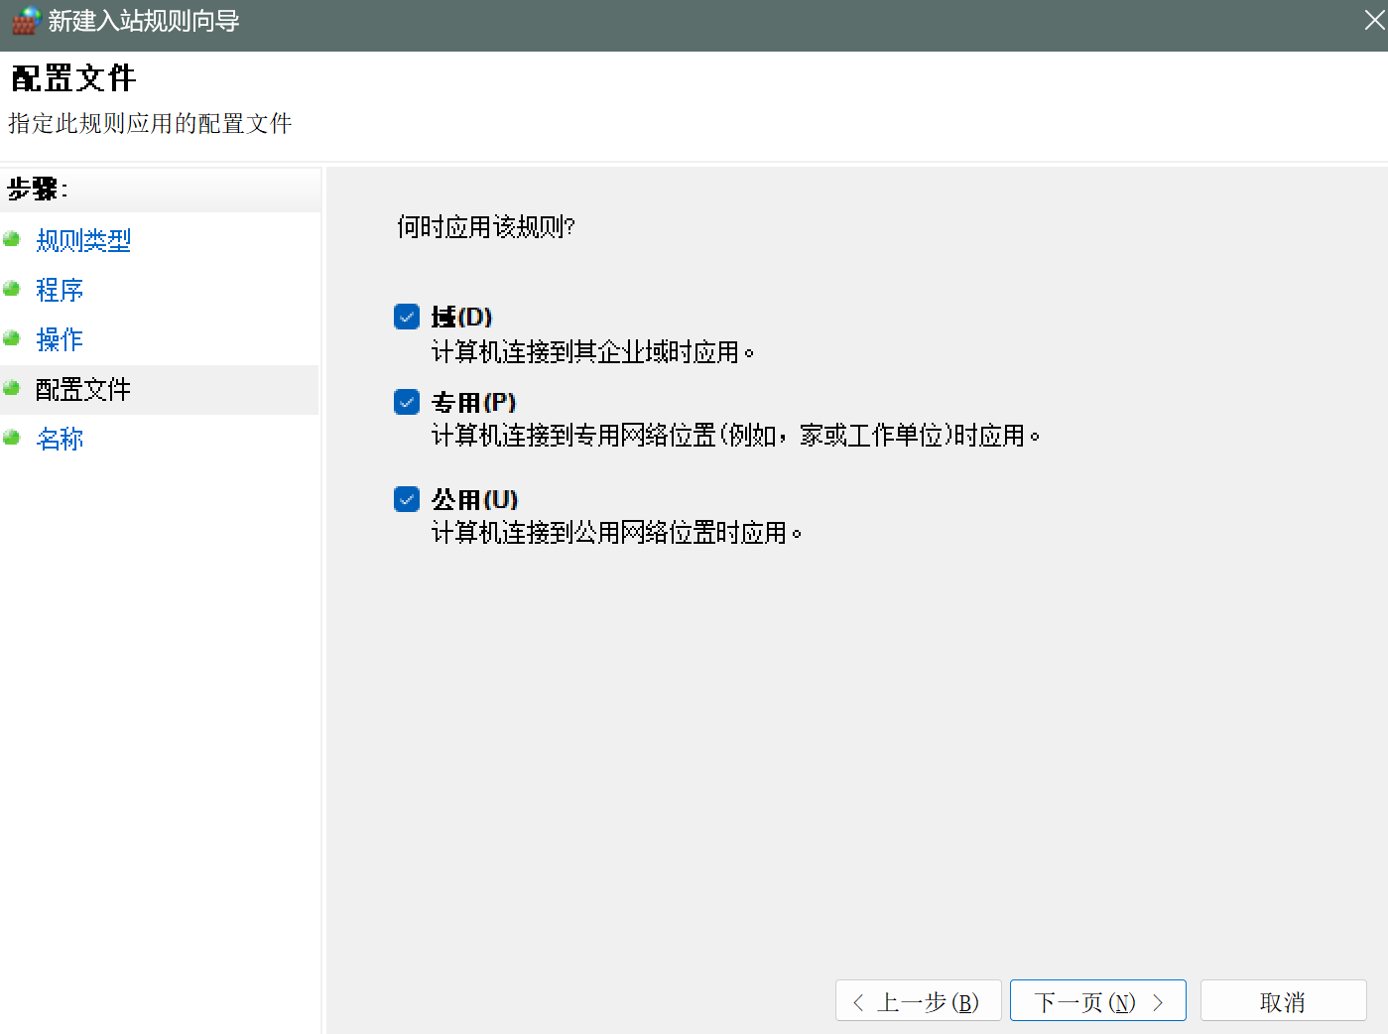The image size is (1388, 1034).
Task: Uncheck the 域(D) profile checkbox
Action: (406, 316)
